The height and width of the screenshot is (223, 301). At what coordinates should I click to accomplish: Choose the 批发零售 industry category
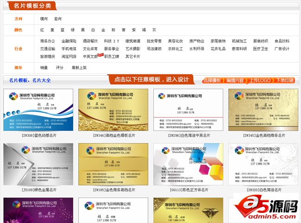154,41
